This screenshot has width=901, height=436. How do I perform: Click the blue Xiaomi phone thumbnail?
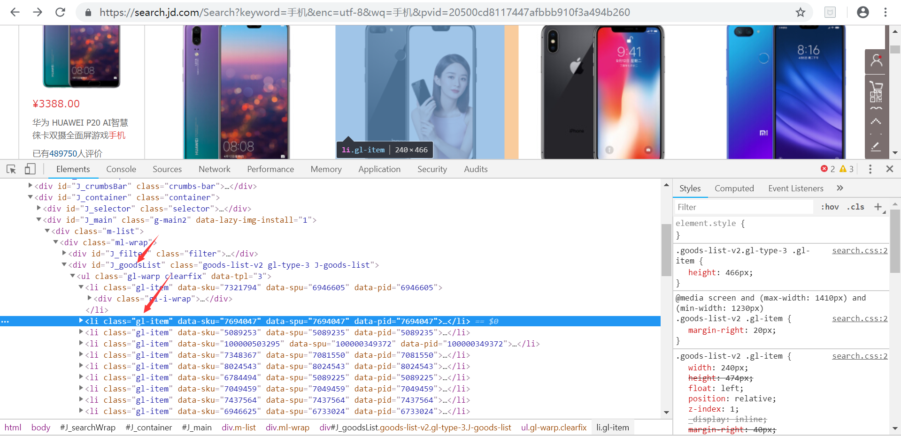pos(786,92)
